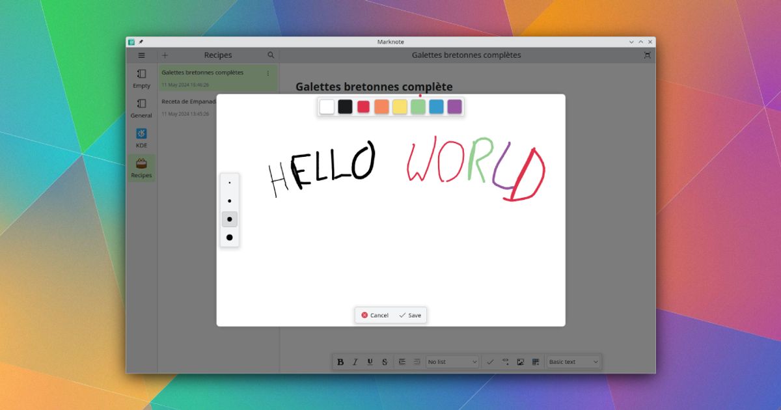Open note search magnifier icon
781x410 pixels.
tap(271, 55)
